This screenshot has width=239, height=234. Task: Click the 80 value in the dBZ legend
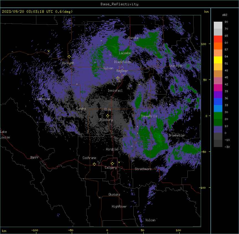pyautogui.click(x=226, y=22)
